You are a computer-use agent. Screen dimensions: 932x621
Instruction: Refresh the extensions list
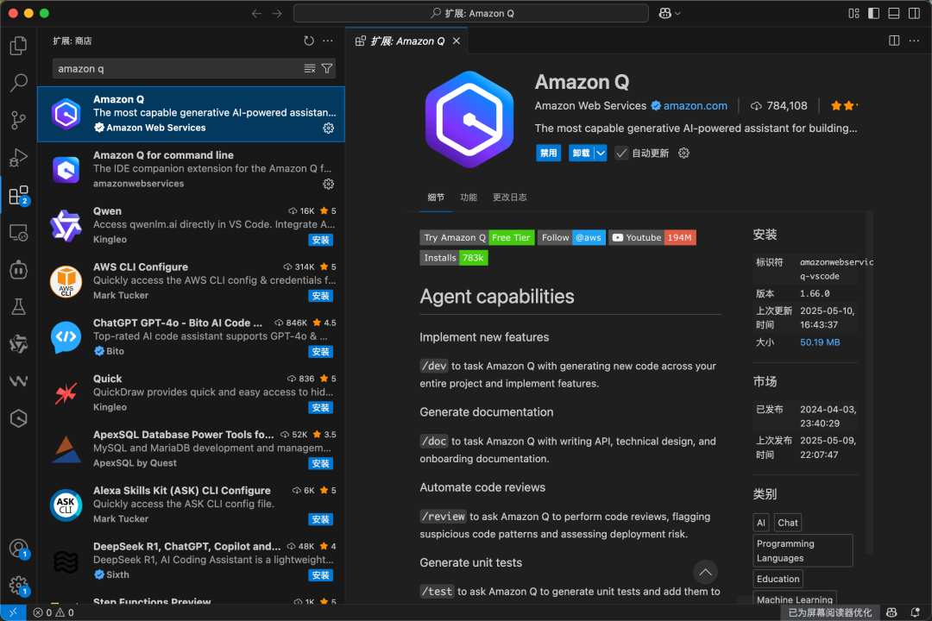(308, 41)
